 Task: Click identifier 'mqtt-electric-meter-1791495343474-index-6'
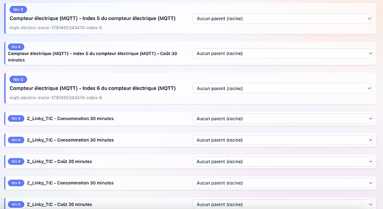pyautogui.click(x=56, y=98)
